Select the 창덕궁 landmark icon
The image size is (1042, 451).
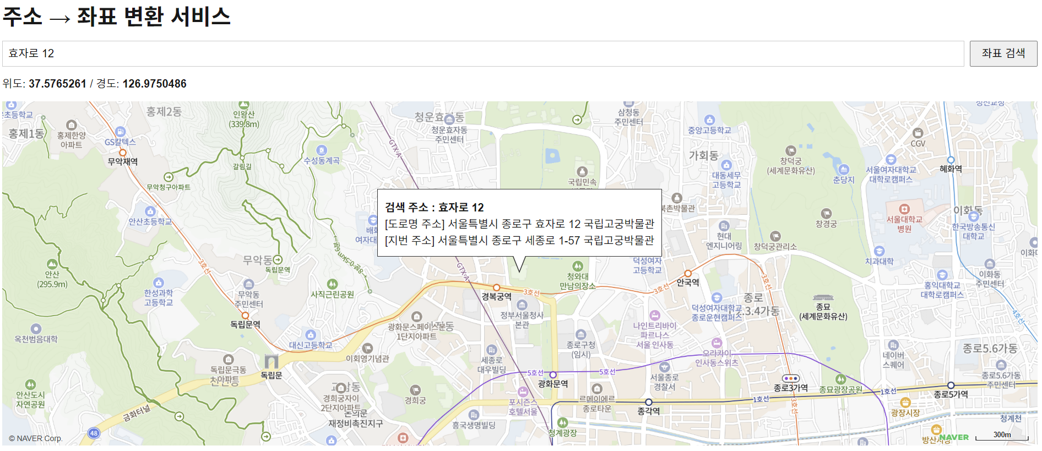[791, 150]
